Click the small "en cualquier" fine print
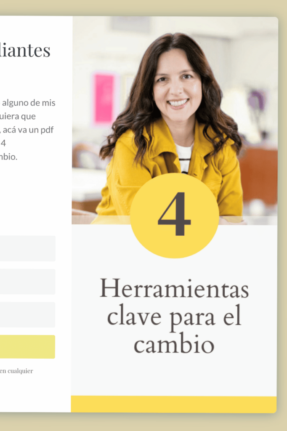Image resolution: width=287 pixels, height=431 pixels. click(16, 371)
